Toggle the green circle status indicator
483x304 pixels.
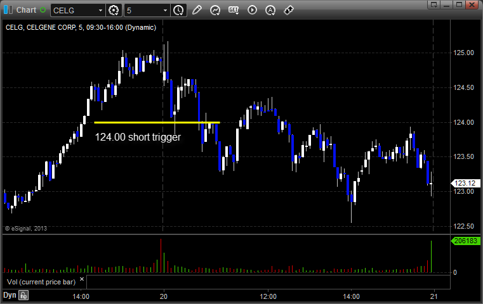coord(43,10)
